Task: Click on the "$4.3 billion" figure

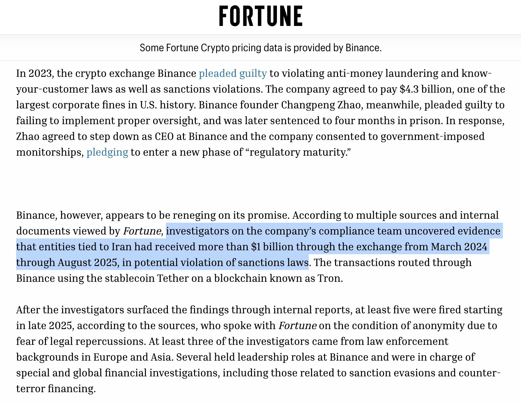Action: coord(427,89)
